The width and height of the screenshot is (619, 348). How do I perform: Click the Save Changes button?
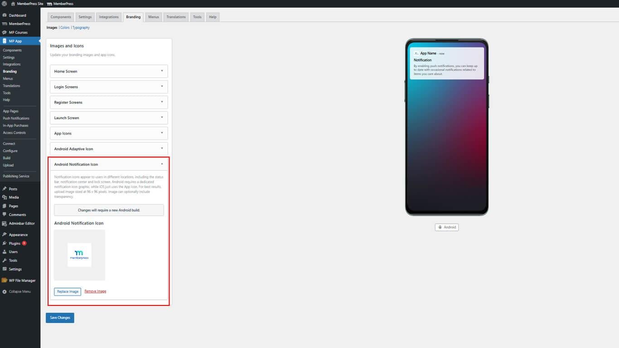click(x=60, y=318)
